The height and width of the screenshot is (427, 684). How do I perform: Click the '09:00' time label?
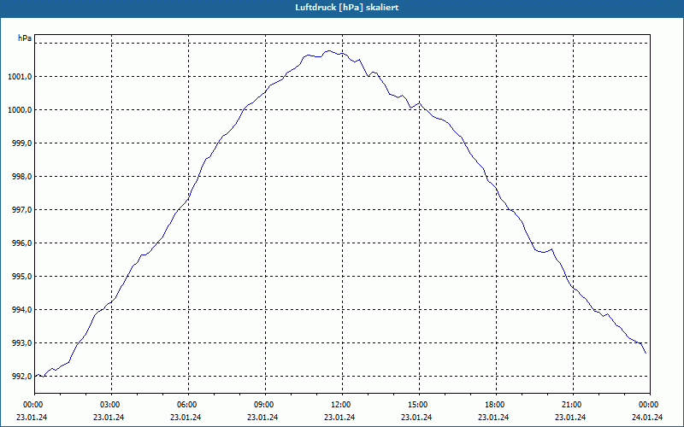262,405
